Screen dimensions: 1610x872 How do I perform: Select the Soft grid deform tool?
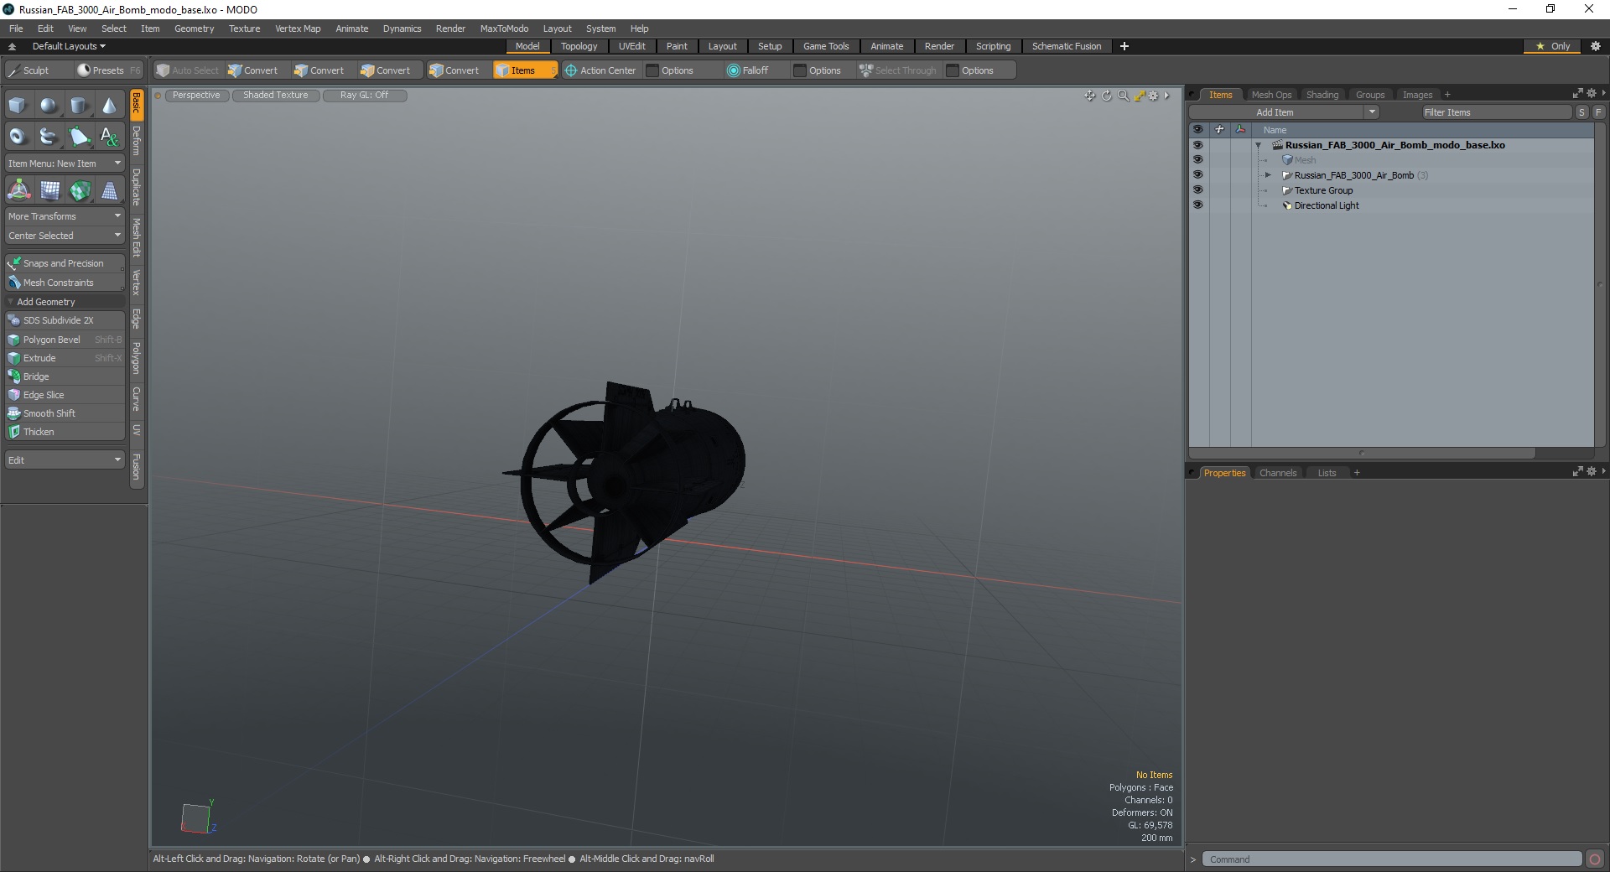point(49,191)
